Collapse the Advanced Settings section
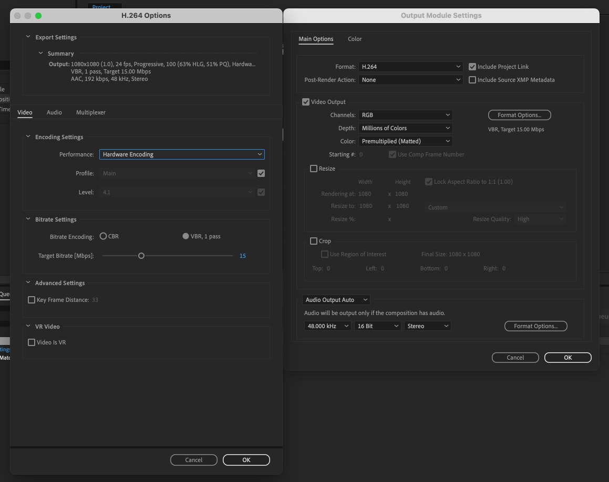Image resolution: width=609 pixels, height=482 pixels. (x=28, y=282)
